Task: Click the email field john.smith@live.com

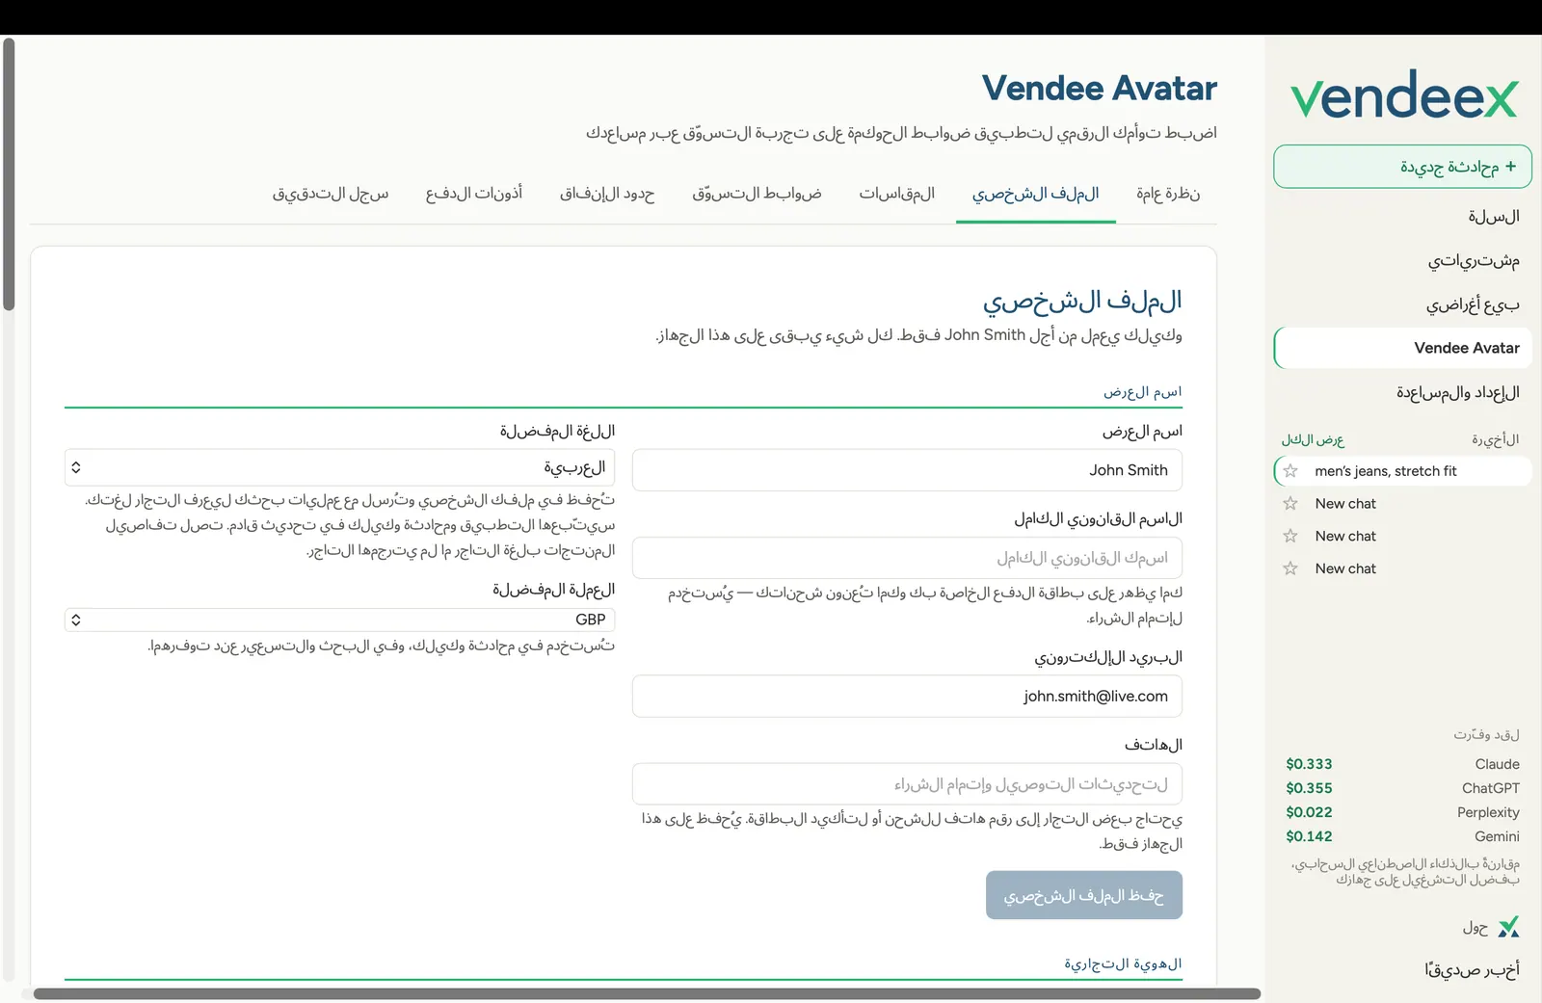Action: pos(907,696)
